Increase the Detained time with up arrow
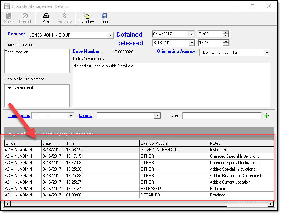 pyautogui.click(x=226, y=33)
